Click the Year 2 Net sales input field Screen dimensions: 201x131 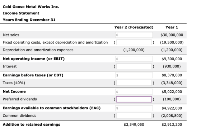pos(134,35)
